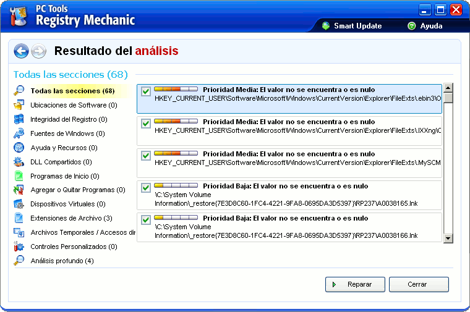Open Análisis profundo (4) section
The width and height of the screenshot is (470, 312).
point(62,261)
